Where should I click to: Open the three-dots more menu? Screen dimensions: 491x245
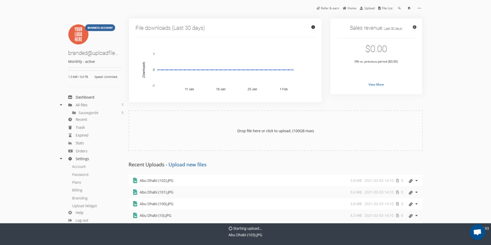[419, 8]
